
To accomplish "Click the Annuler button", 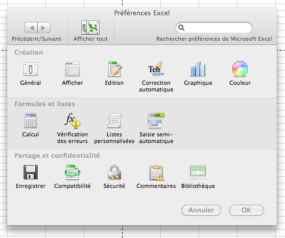I will [x=201, y=210].
